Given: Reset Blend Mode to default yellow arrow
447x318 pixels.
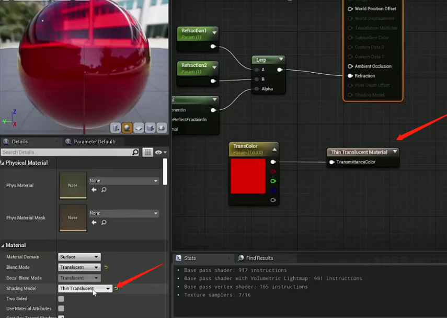Looking at the screenshot, I should (106, 267).
